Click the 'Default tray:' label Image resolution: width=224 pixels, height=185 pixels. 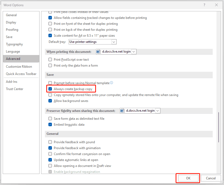pyautogui.click(x=57, y=42)
